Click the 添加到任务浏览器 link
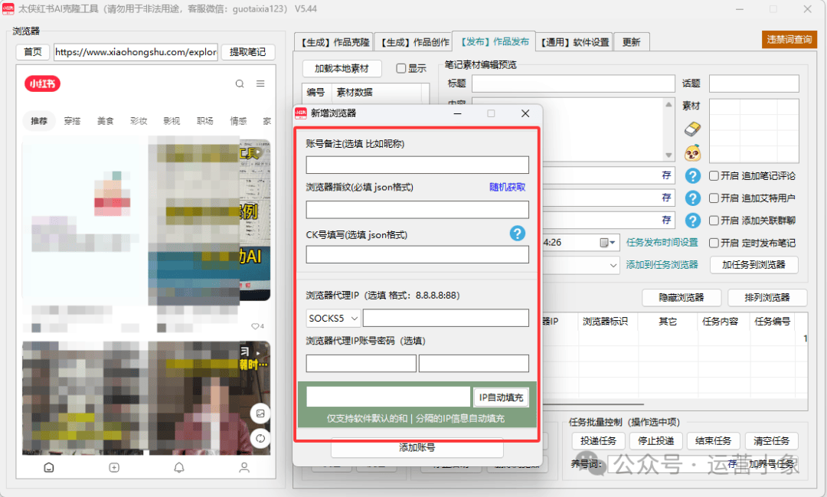 coord(662,265)
